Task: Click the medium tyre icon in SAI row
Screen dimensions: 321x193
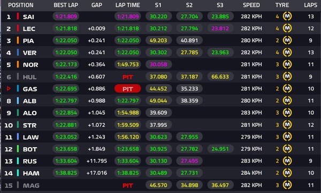Action: click(x=287, y=17)
